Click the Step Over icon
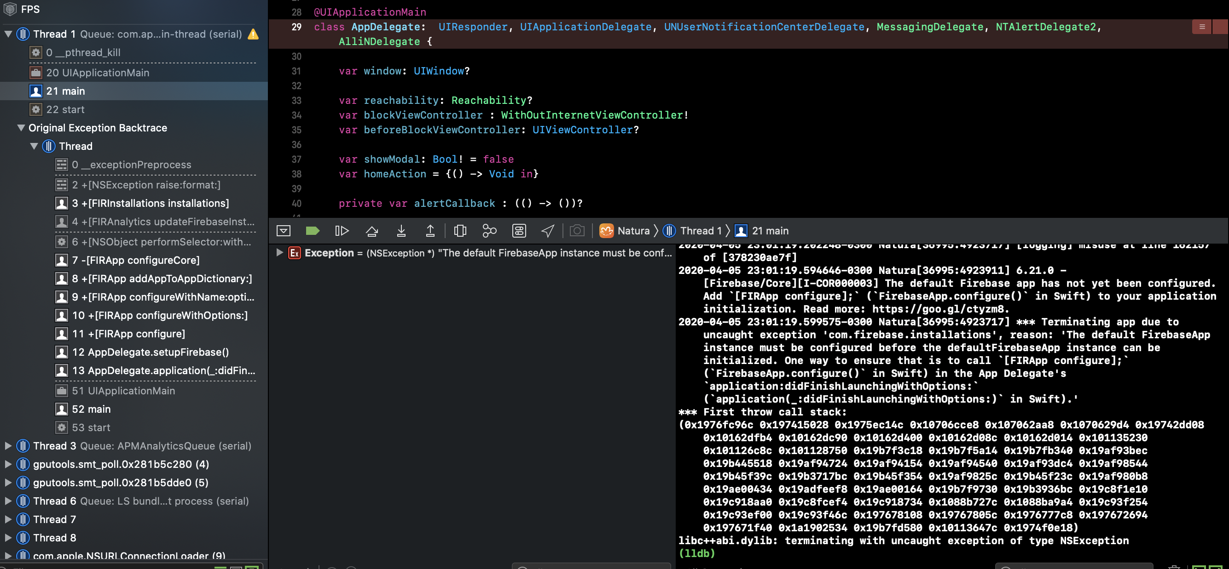 pos(371,231)
